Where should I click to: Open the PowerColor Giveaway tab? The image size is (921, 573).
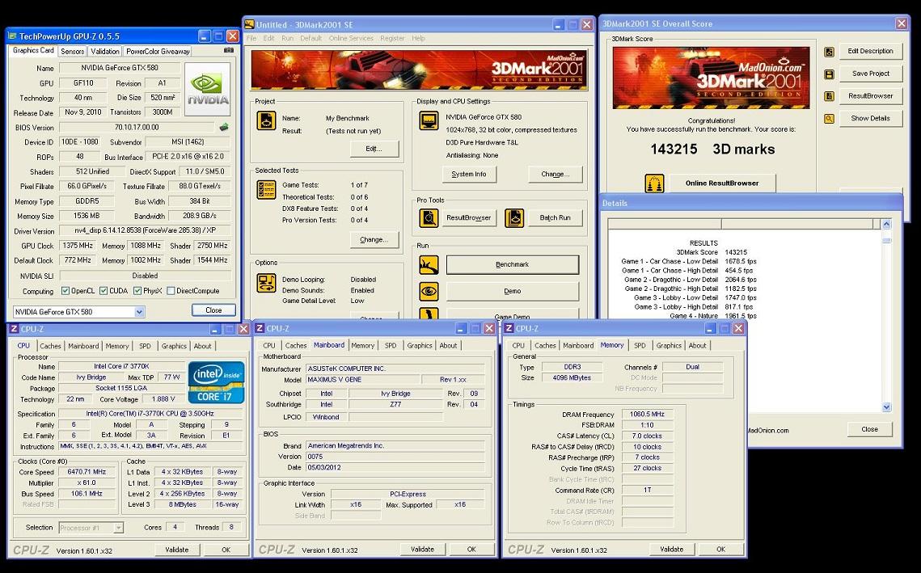tap(158, 52)
